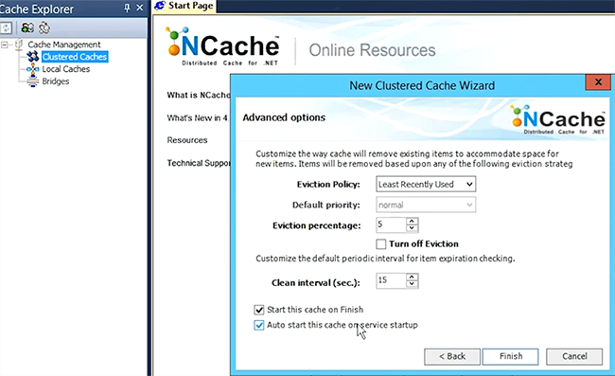
Task: Decrease Eviction percentage with down arrow
Action: [412, 228]
